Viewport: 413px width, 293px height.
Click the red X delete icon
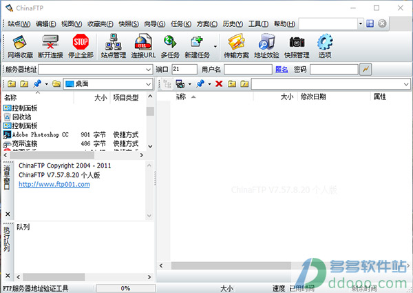[219, 84]
